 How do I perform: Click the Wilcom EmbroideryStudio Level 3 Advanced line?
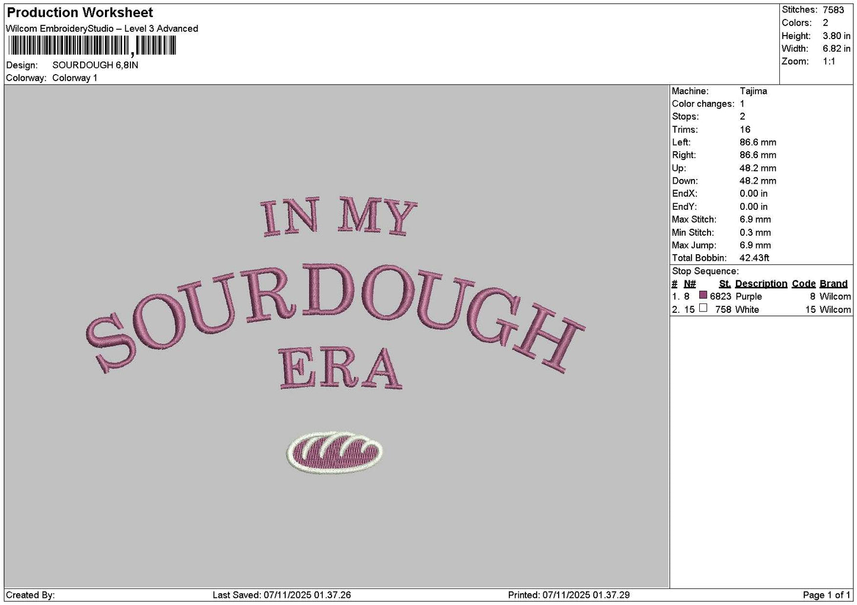point(102,28)
